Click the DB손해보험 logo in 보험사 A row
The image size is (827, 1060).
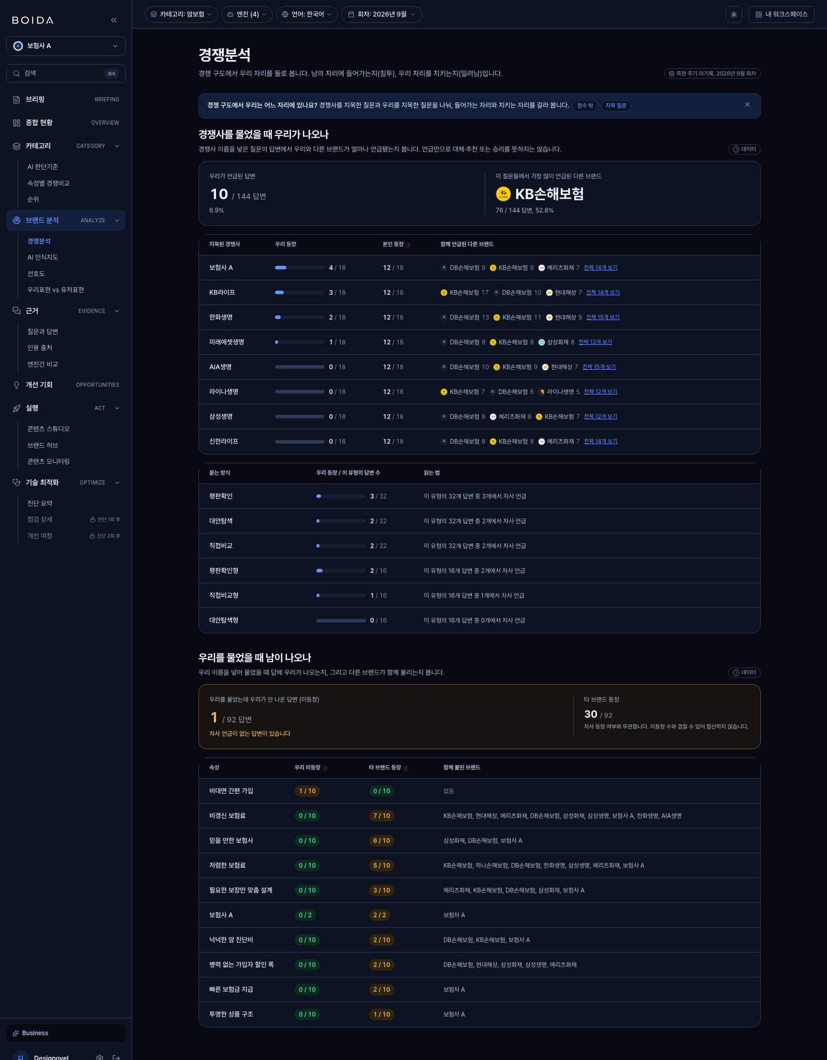click(443, 267)
